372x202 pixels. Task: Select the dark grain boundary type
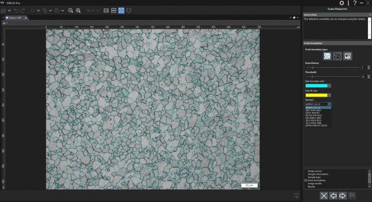click(337, 57)
